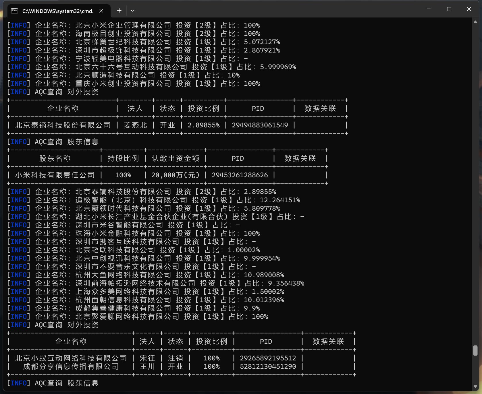Minimize the terminal window

click(x=429, y=9)
